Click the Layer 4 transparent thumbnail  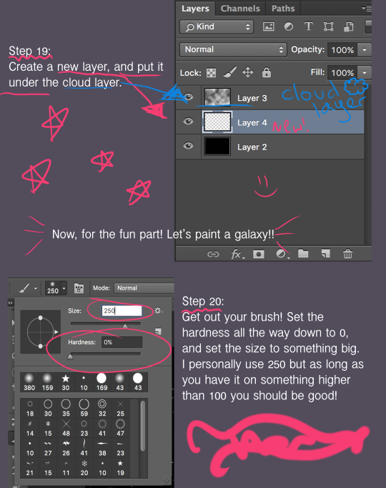pyautogui.click(x=217, y=122)
